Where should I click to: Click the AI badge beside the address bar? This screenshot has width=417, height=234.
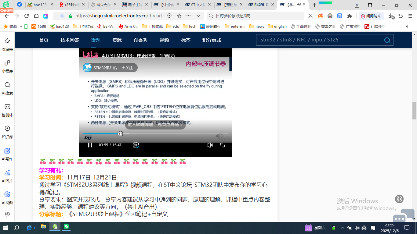46,16
